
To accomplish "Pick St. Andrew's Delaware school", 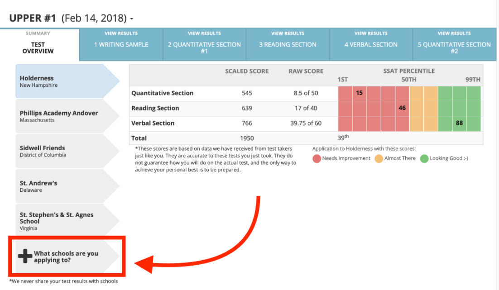I will (67, 186).
